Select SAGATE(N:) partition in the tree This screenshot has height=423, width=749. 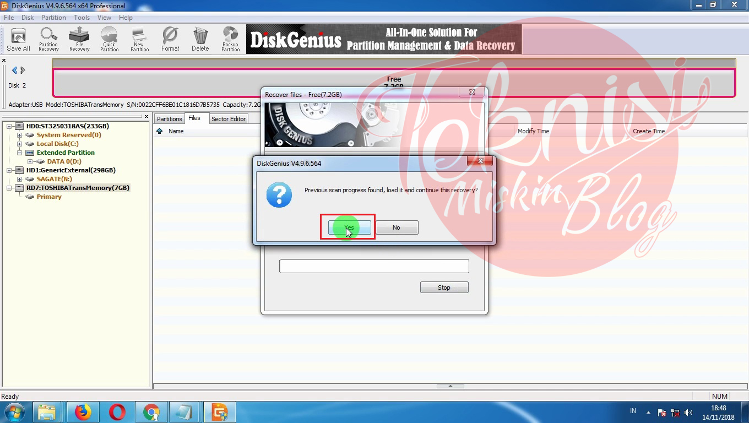point(54,179)
